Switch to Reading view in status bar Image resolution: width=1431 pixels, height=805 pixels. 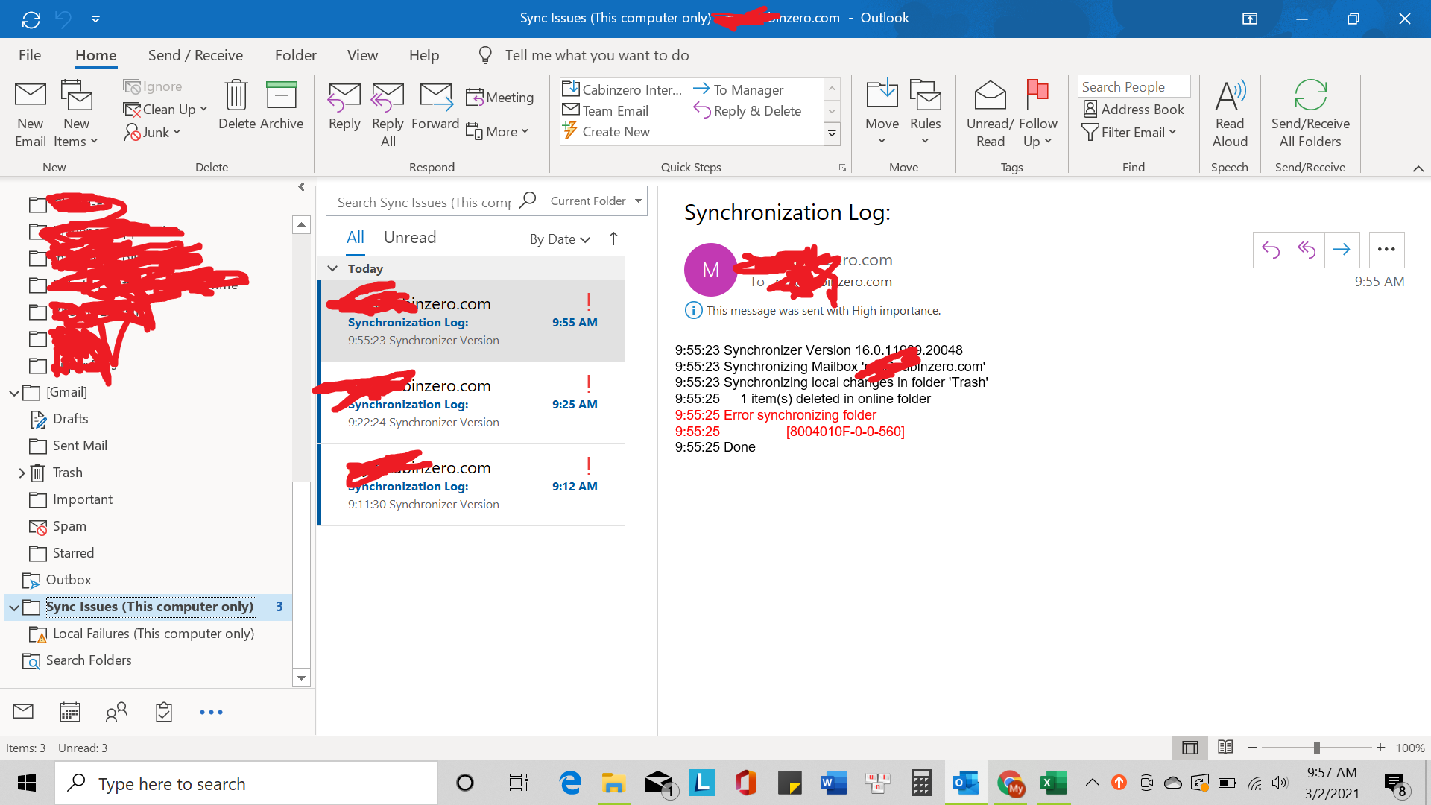click(x=1225, y=747)
